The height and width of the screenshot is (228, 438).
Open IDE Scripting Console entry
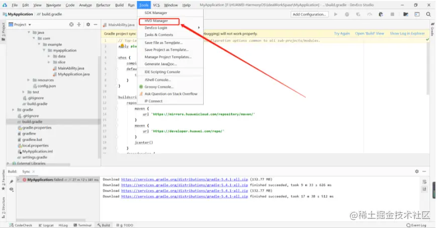[x=162, y=72]
